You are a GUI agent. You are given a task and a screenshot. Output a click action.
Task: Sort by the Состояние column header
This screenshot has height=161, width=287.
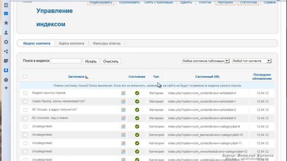137,76
